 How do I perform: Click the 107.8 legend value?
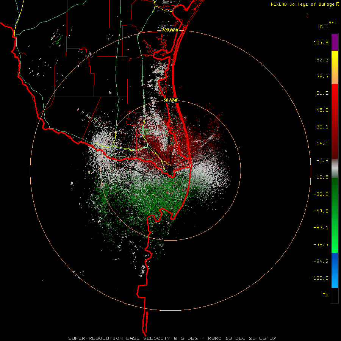(321, 42)
